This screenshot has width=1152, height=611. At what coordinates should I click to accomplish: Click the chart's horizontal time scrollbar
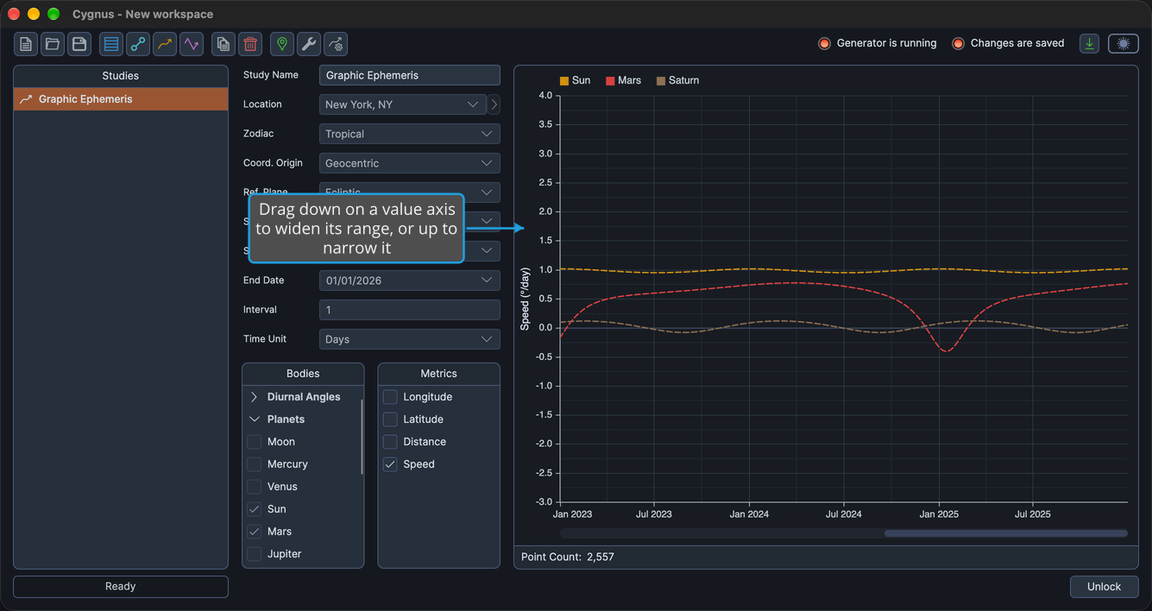pos(1006,533)
